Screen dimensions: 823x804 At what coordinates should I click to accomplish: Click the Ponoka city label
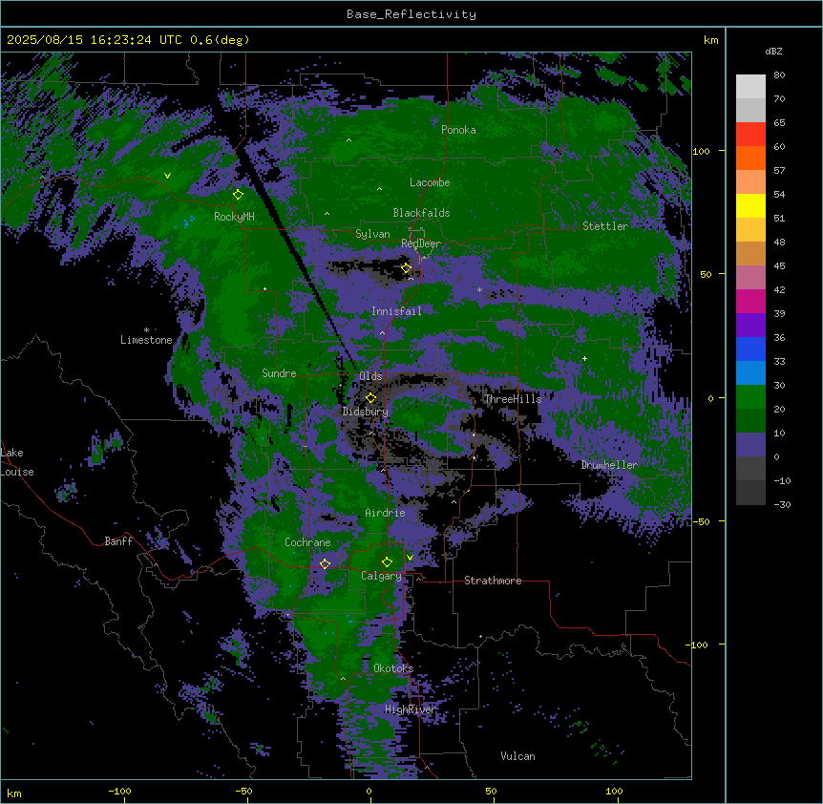(458, 130)
